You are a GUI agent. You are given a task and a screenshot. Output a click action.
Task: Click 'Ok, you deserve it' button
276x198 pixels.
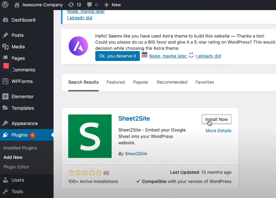[117, 56]
